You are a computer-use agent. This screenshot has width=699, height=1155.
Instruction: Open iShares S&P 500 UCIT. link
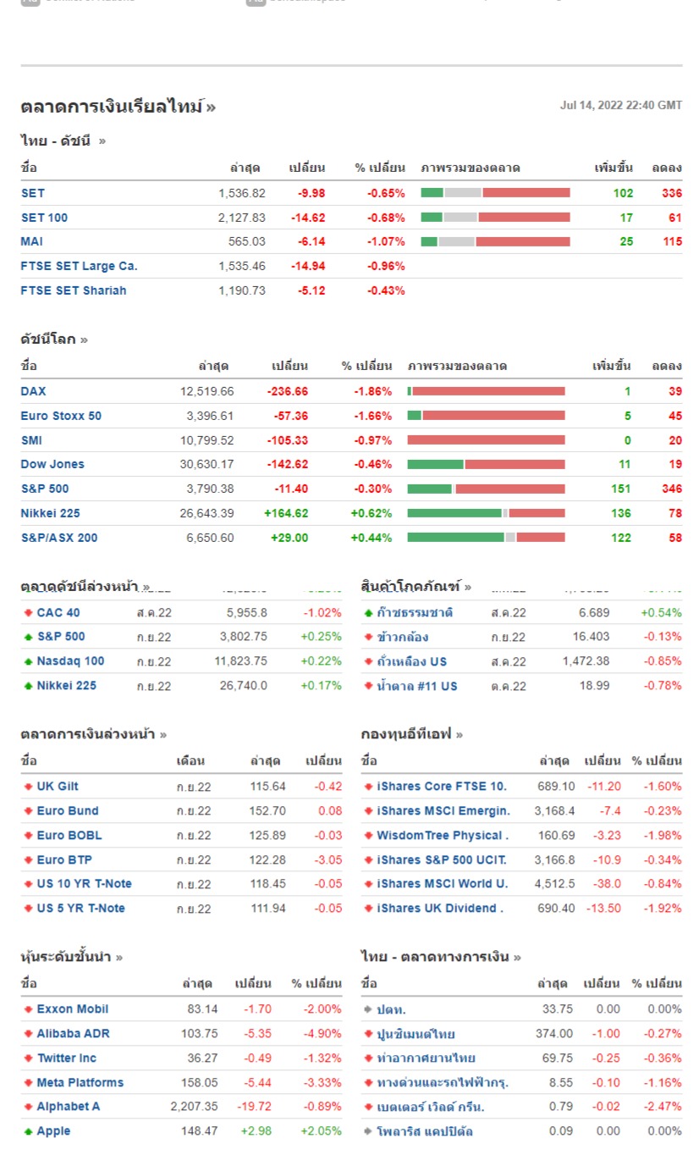click(x=442, y=859)
